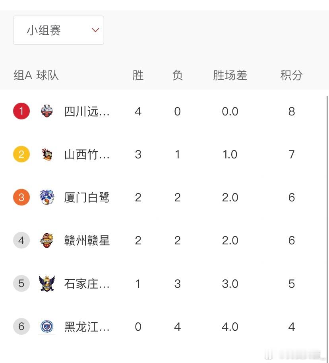Screen dimensions: 329x363
Task: Click the orange rank 3 badge
Action: click(21, 197)
